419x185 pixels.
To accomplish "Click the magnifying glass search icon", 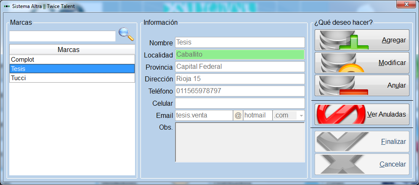I will [126, 34].
